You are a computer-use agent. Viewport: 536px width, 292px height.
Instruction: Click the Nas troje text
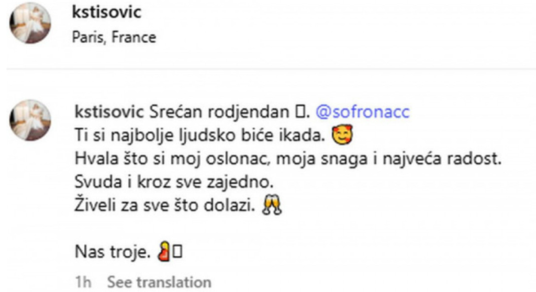113,252
